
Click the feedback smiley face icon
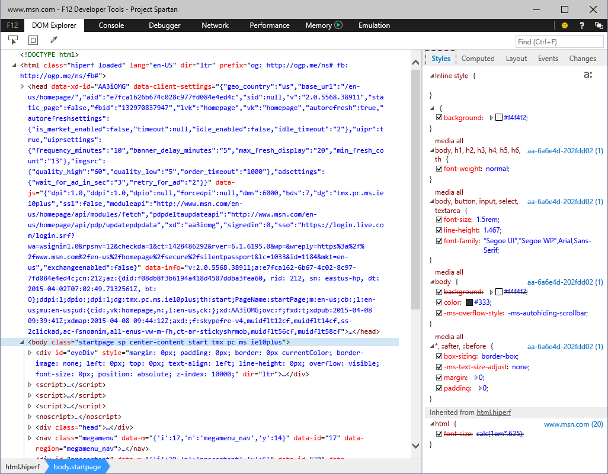coord(565,25)
